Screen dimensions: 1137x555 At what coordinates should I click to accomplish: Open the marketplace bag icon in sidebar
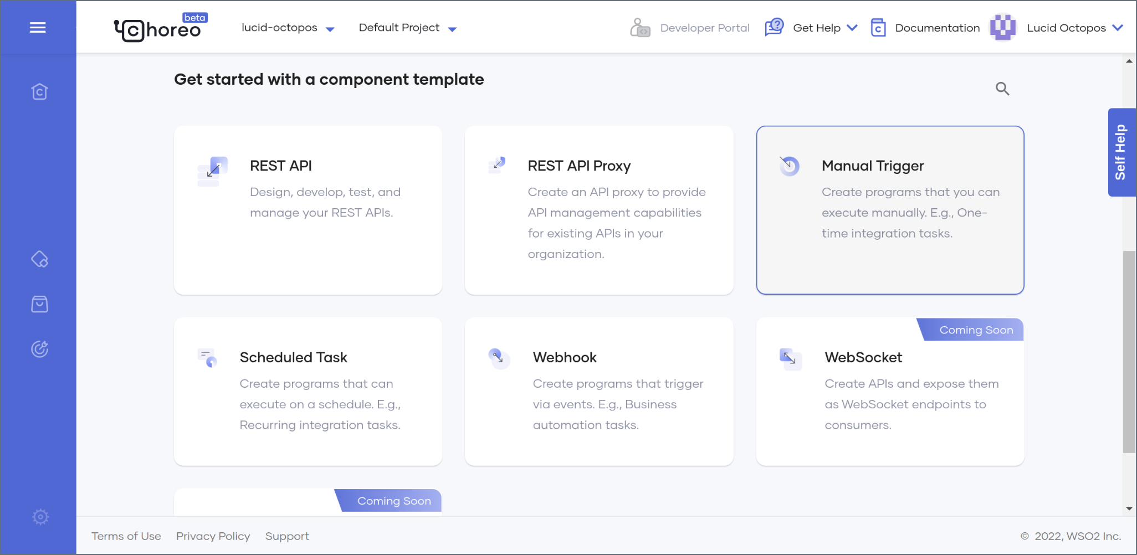tap(39, 304)
